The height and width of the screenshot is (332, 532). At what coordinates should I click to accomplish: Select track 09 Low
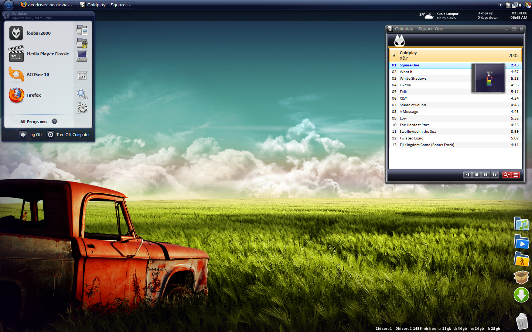click(x=455, y=118)
